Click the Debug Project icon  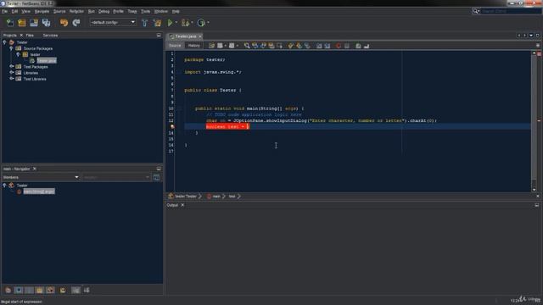(x=185, y=23)
